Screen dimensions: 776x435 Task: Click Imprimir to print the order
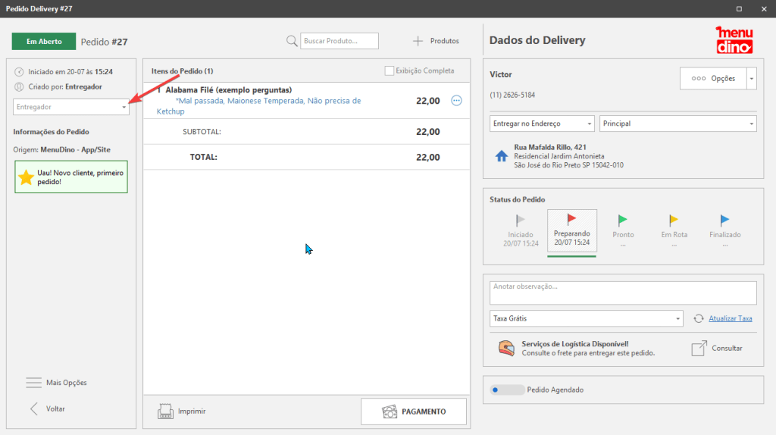click(182, 412)
